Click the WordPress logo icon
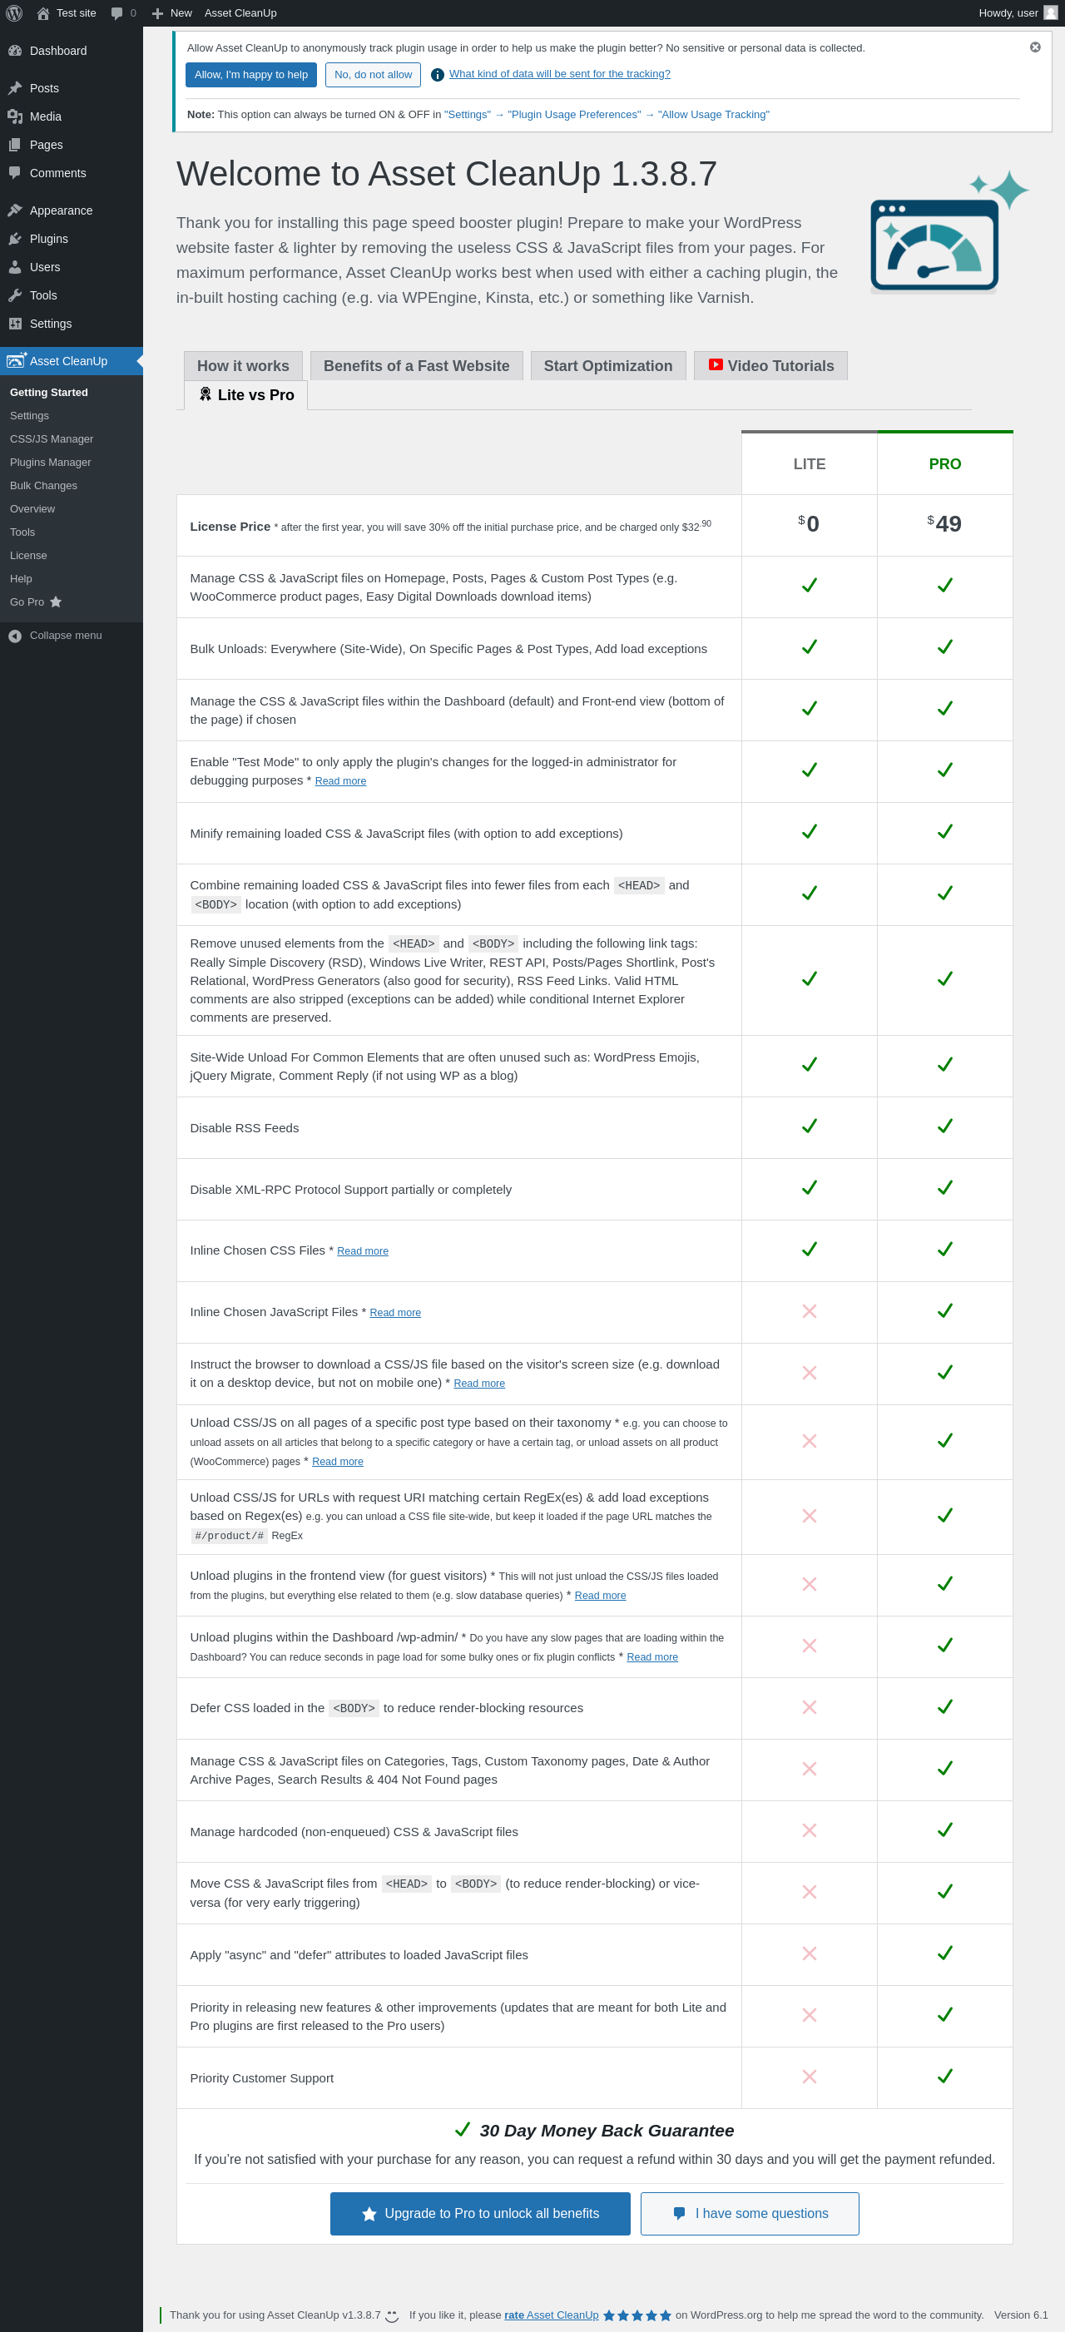Viewport: 1065px width, 2332px height. [13, 12]
